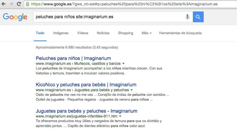Click the 'Muñecos, castillos y barcos' breadcrumb text
The image size is (237, 129).
pos(97,63)
